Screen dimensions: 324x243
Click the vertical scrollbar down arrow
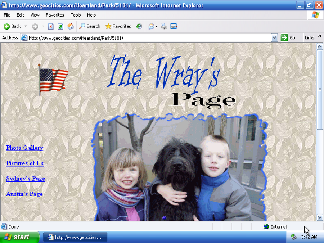(320, 217)
